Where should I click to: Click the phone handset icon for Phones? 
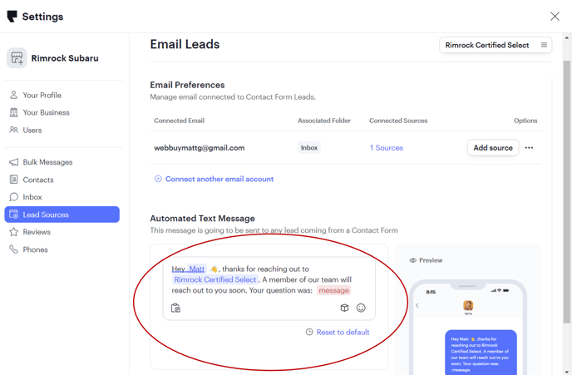point(13,249)
